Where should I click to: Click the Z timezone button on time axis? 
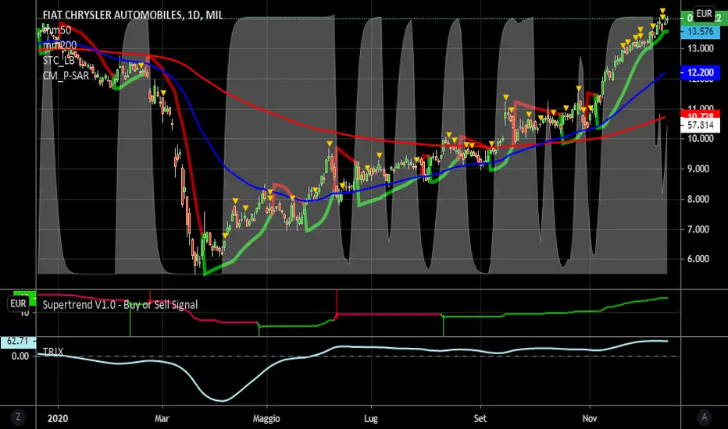(x=18, y=417)
